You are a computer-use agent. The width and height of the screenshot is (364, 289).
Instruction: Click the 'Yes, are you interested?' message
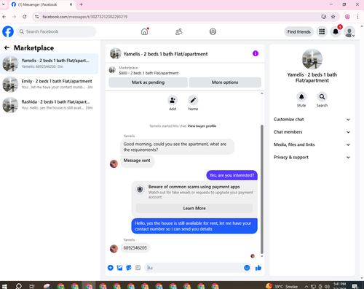(x=232, y=175)
